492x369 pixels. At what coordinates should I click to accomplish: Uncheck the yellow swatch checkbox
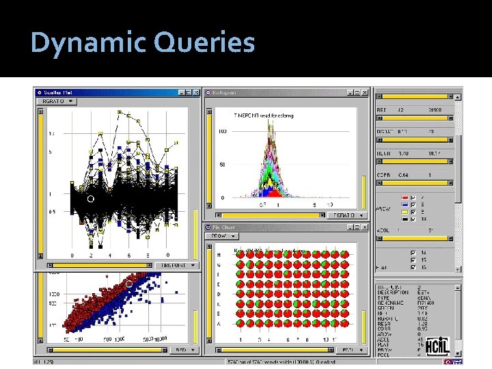[413, 212]
